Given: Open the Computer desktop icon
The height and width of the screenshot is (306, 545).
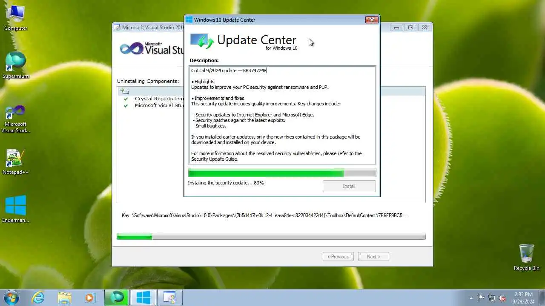Looking at the screenshot, I should point(16,18).
